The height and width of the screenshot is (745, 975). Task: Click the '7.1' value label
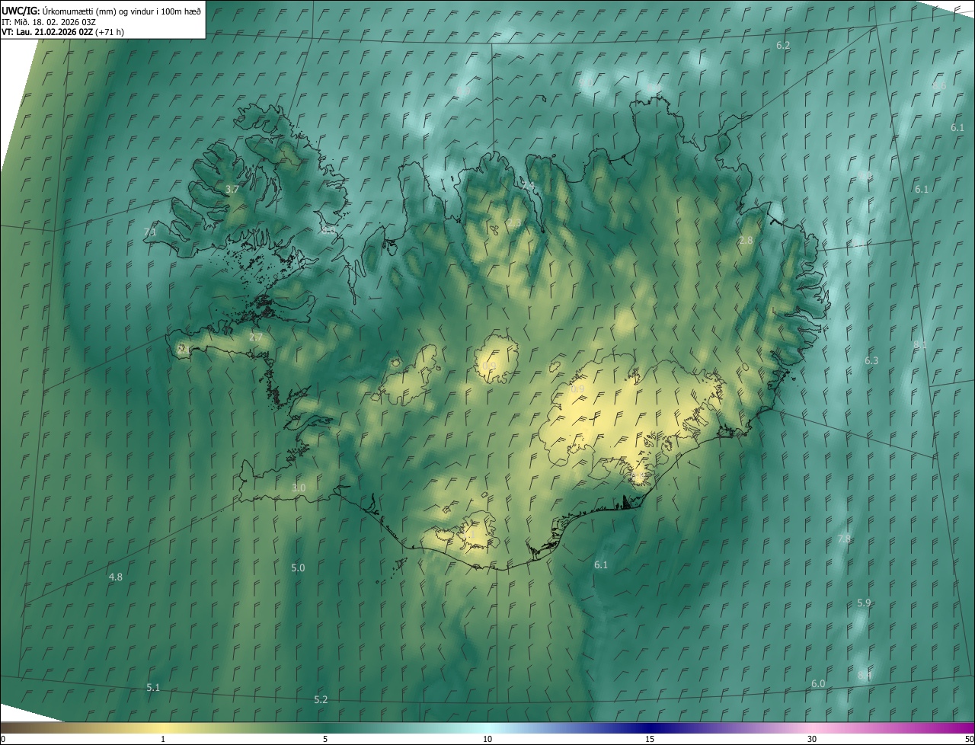(x=150, y=232)
